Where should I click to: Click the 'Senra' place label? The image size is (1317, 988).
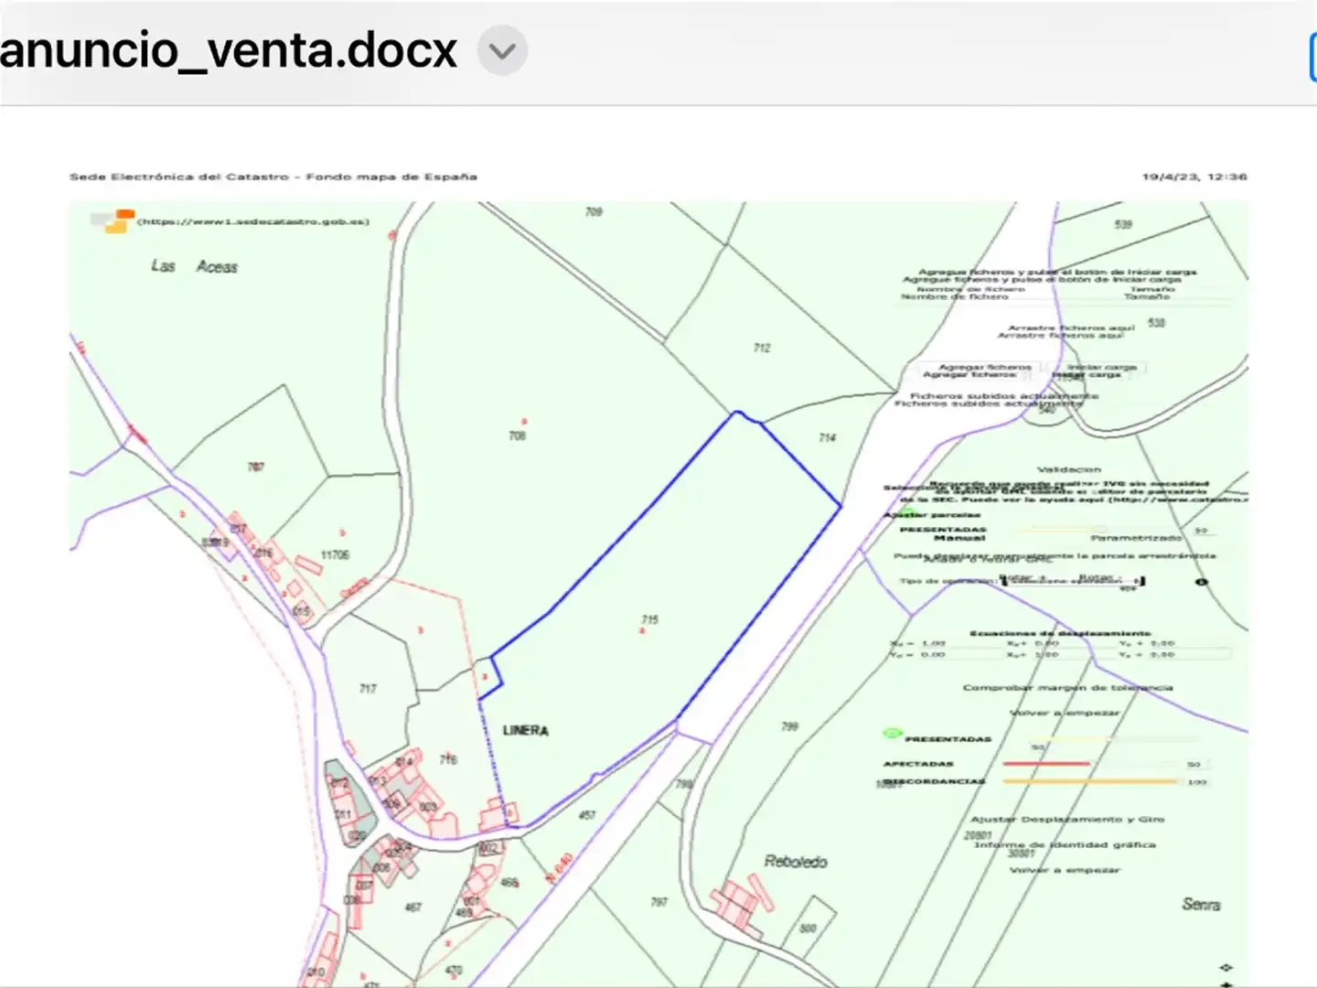tap(1201, 904)
